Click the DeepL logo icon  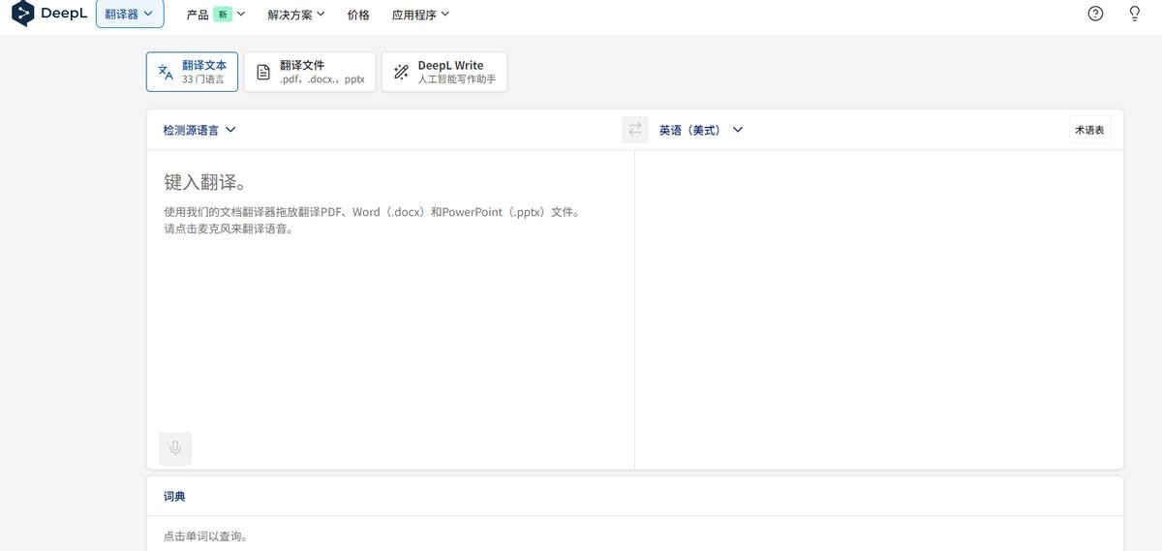point(21,15)
